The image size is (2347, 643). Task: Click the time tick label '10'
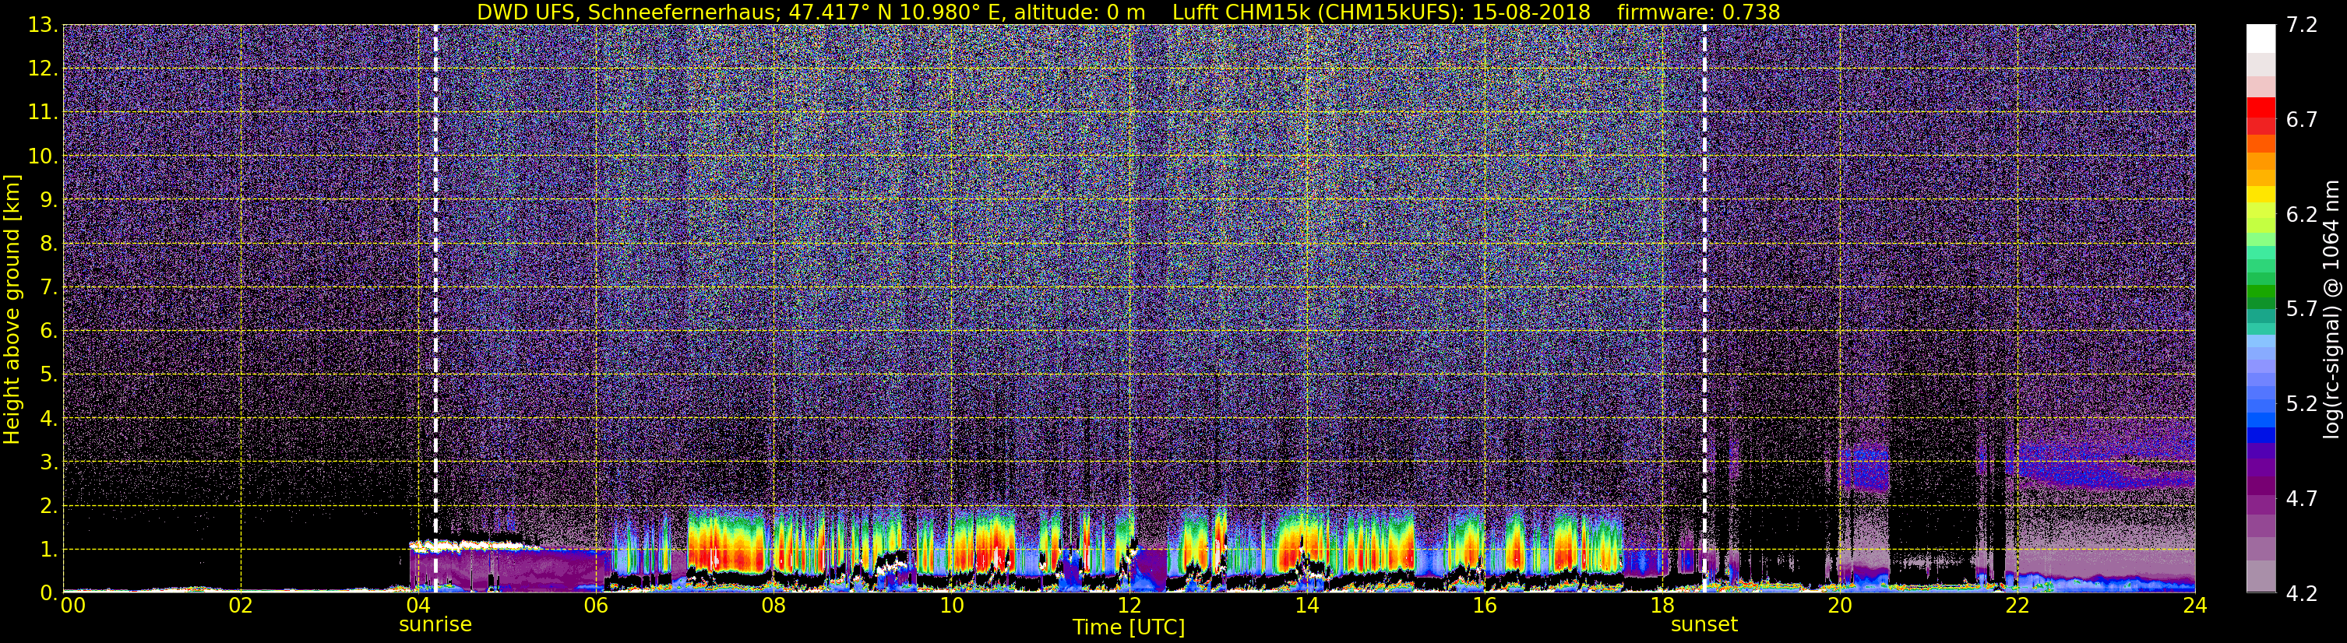click(951, 606)
